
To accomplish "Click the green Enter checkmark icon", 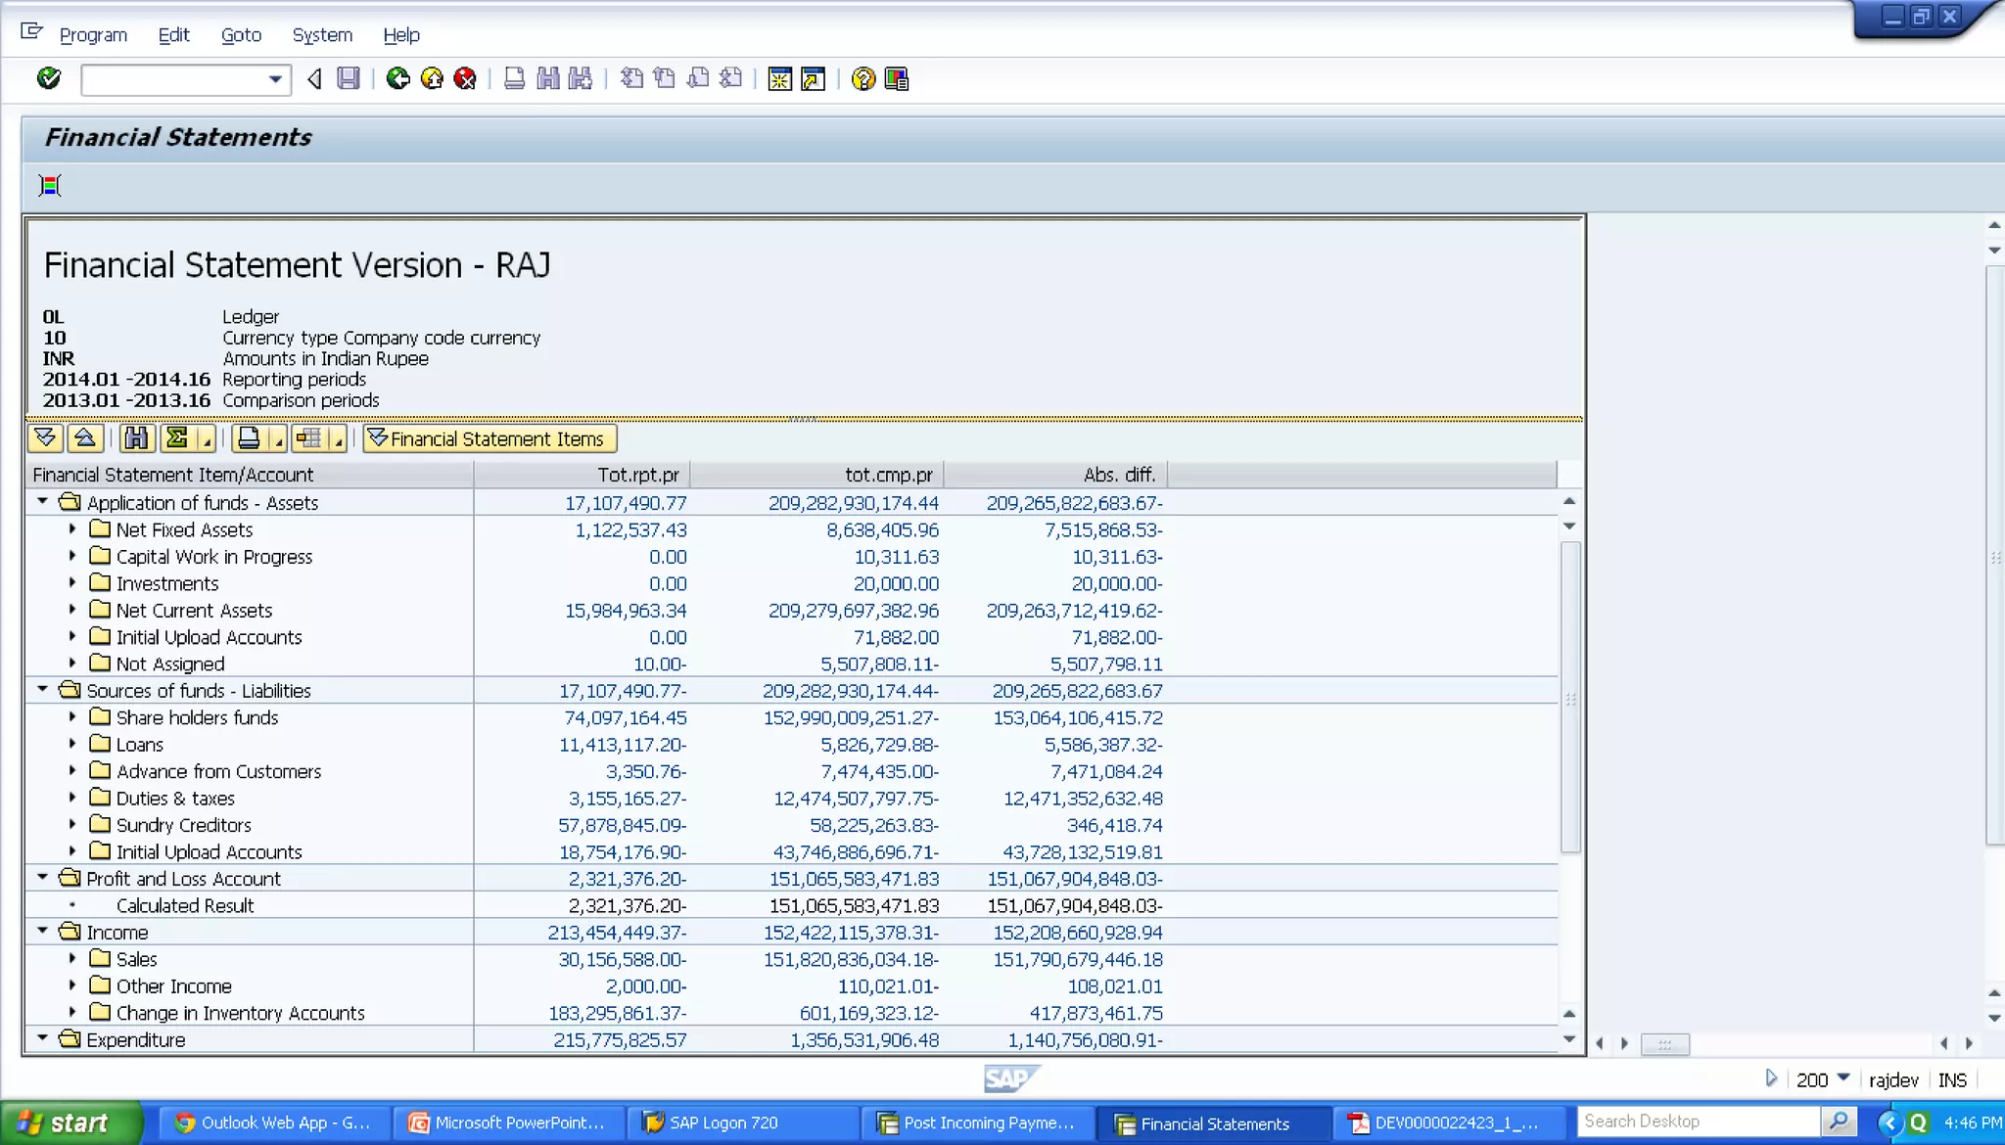I will 49,78.
